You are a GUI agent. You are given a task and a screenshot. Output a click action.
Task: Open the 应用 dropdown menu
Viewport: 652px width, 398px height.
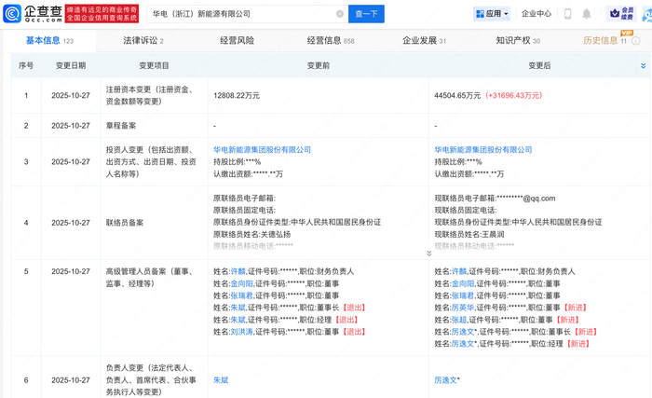492,14
